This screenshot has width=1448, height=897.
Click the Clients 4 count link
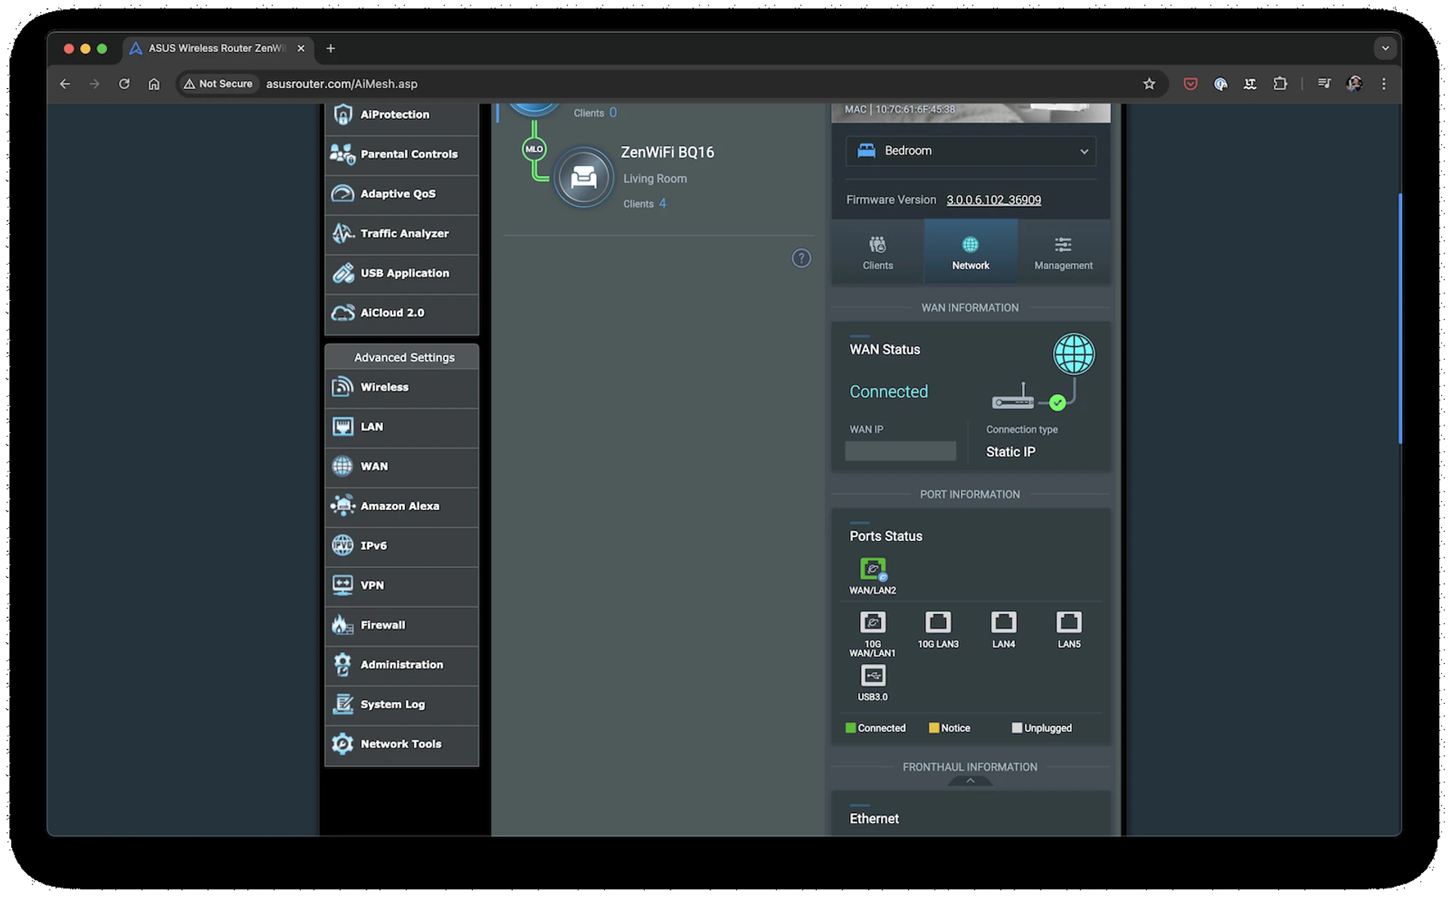point(662,204)
